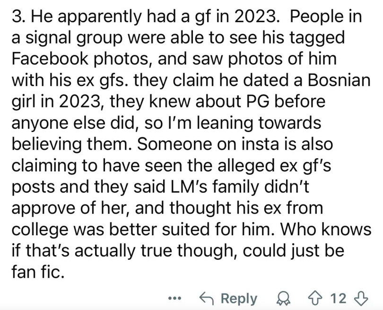Downvote this comment

361,298
